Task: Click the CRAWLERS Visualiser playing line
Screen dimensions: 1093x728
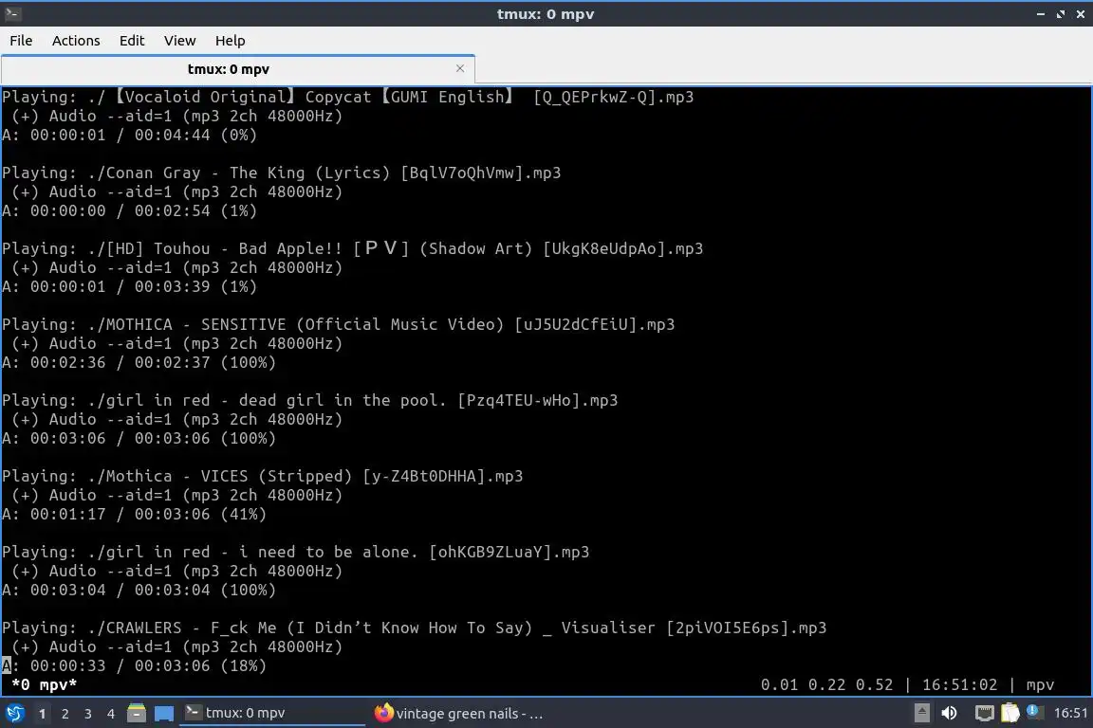Action: [x=414, y=628]
